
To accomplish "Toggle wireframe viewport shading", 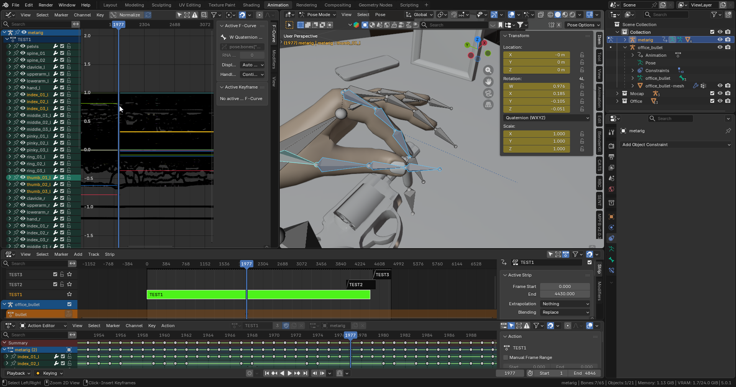I will [x=550, y=15].
